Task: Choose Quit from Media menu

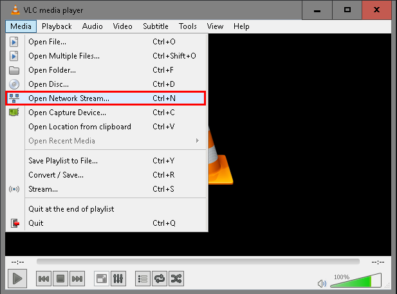Action: click(107, 223)
